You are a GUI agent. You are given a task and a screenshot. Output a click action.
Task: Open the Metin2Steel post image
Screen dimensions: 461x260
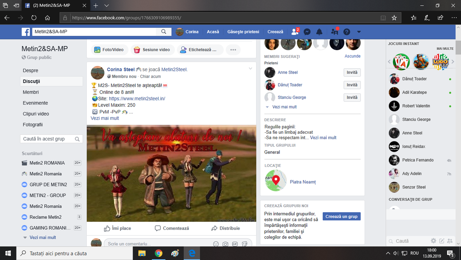tap(171, 173)
